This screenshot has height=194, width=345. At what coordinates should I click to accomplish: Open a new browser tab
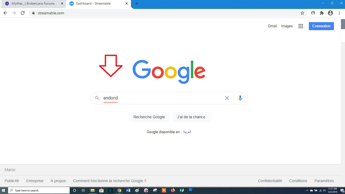(137, 4)
